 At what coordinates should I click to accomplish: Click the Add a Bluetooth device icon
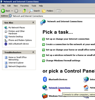pos(6,44)
